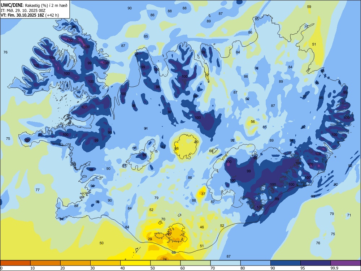Click the 90–95% dark blue legend swatch

(x=286, y=263)
